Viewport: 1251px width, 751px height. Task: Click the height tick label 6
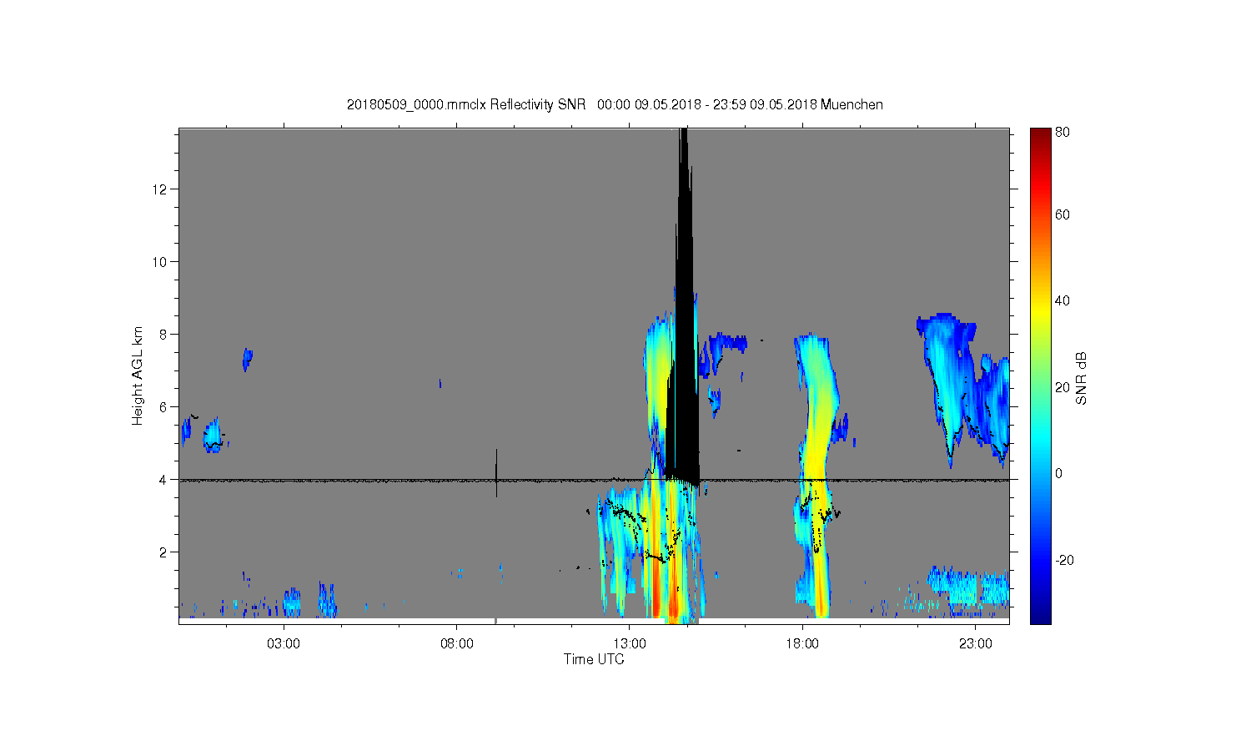[163, 406]
